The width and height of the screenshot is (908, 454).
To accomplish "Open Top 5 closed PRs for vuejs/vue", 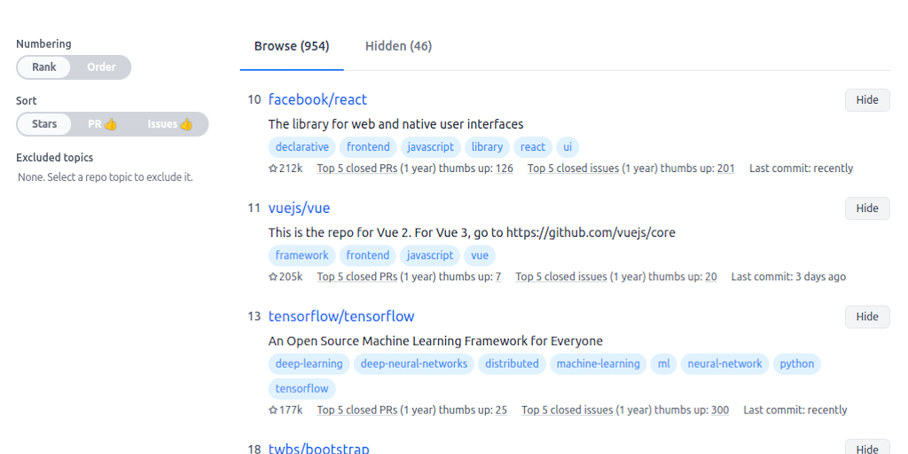I will pos(357,277).
